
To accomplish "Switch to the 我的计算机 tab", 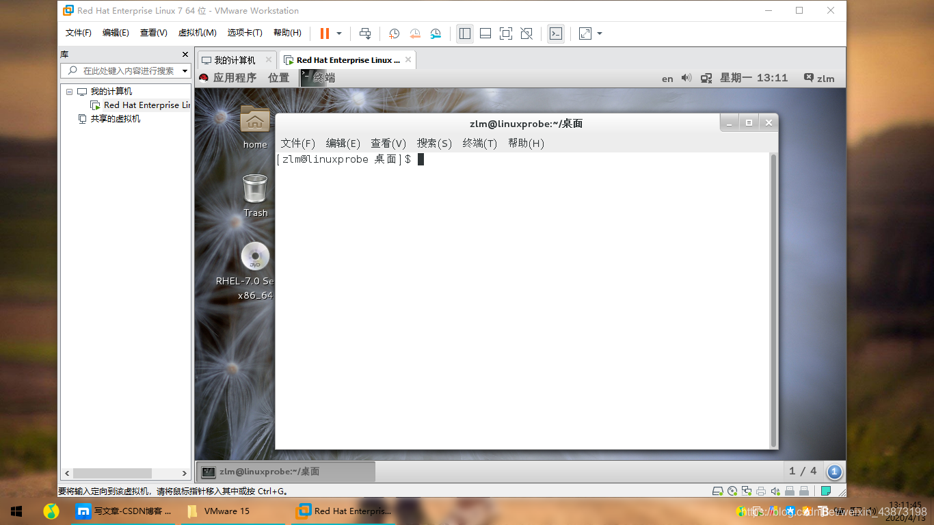I will tap(235, 60).
